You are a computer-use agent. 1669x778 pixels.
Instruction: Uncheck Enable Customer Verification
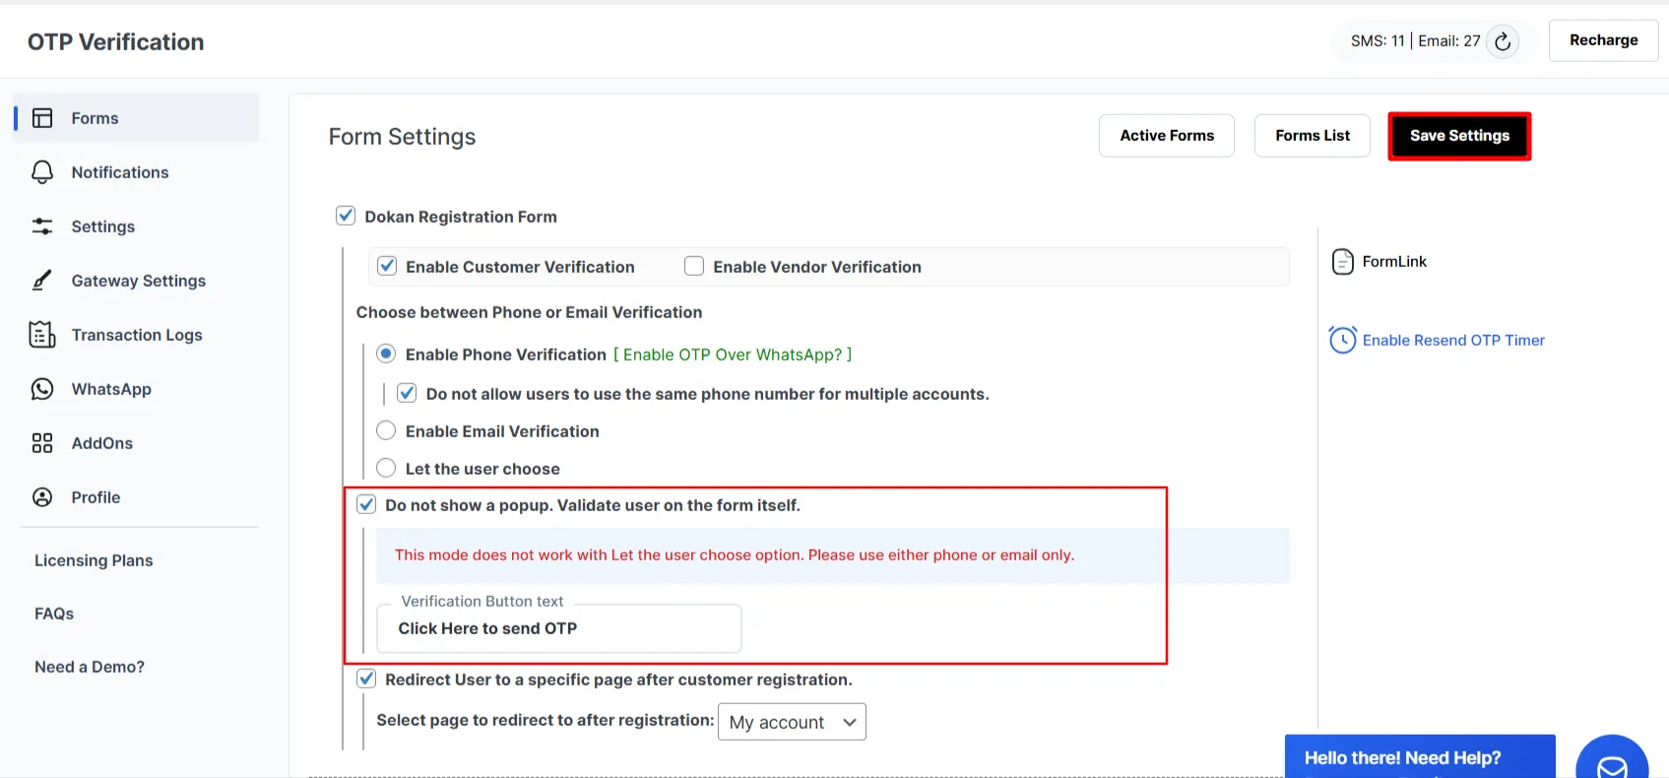pos(387,266)
